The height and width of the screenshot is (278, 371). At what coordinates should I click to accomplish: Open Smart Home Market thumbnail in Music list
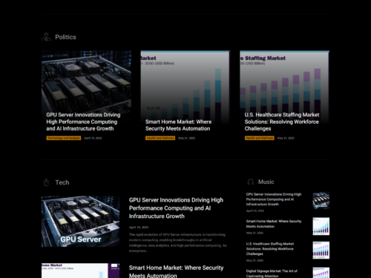[321, 226]
